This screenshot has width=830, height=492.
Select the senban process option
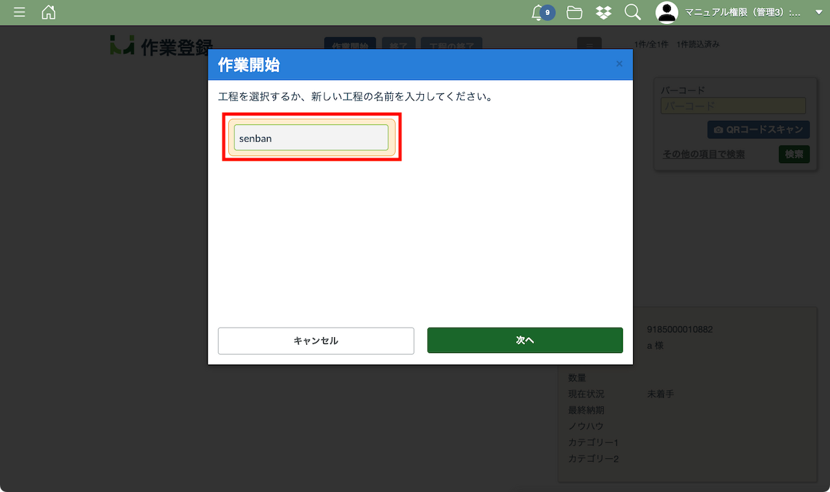coord(311,138)
